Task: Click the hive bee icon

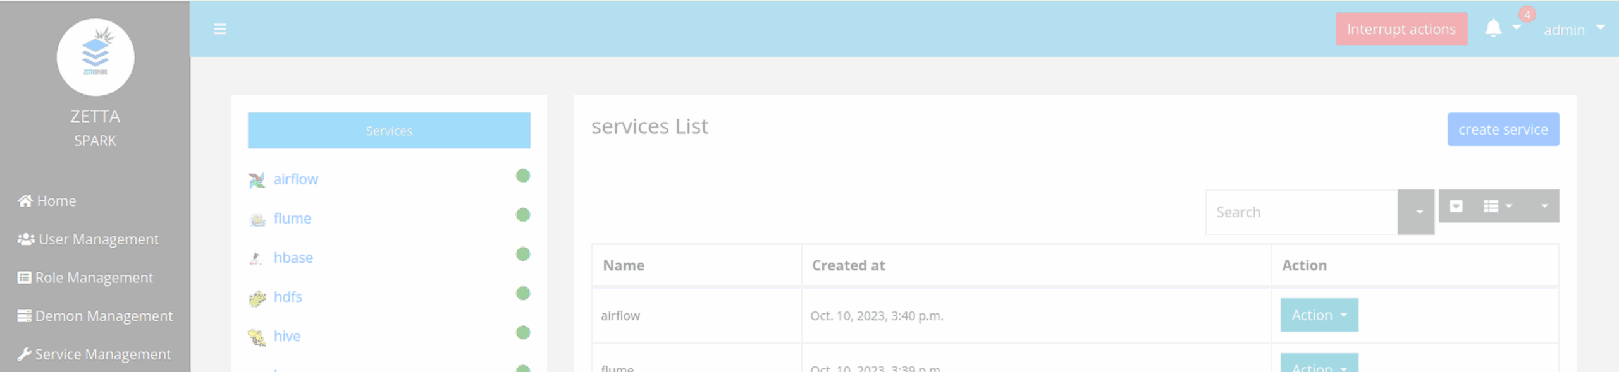Action: (257, 337)
